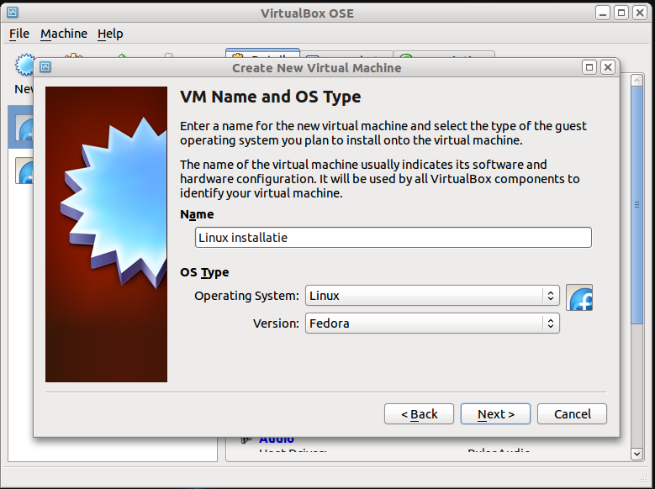Click the Name field containing 'Linux installatie'

coord(393,237)
